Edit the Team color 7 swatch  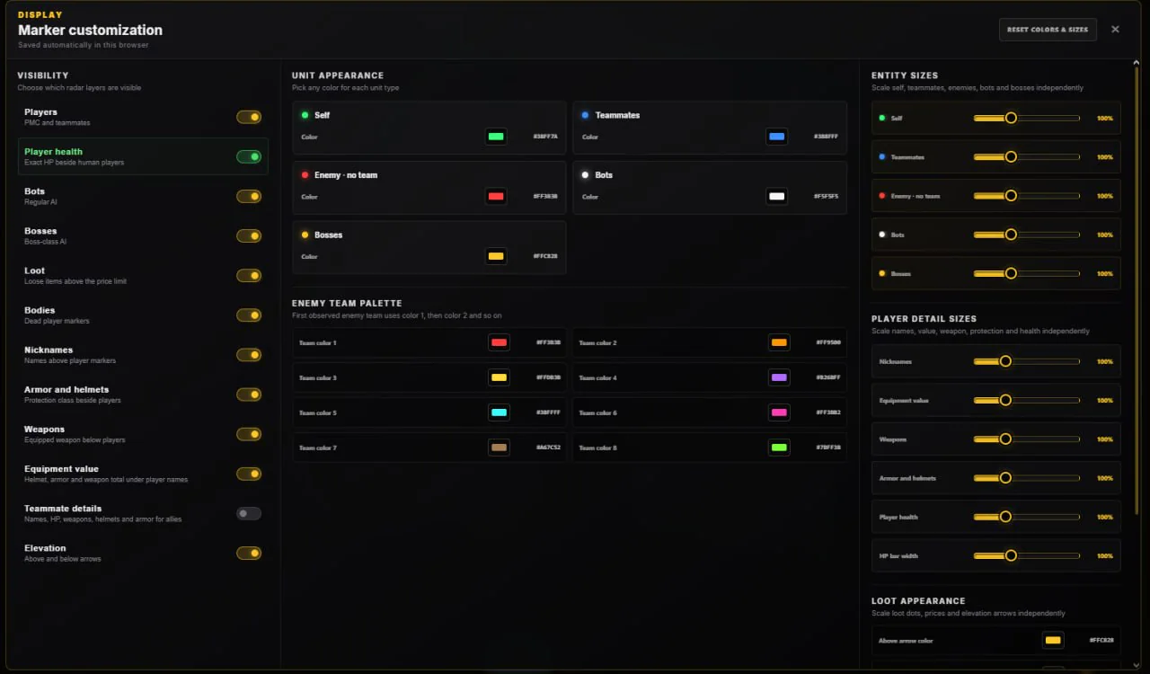[x=499, y=448]
